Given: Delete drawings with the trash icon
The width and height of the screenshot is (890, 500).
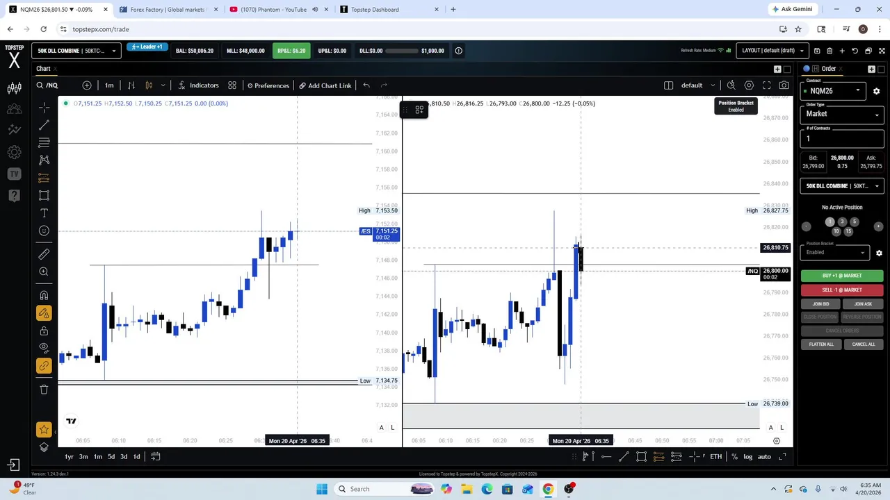Looking at the screenshot, I should 44,390.
